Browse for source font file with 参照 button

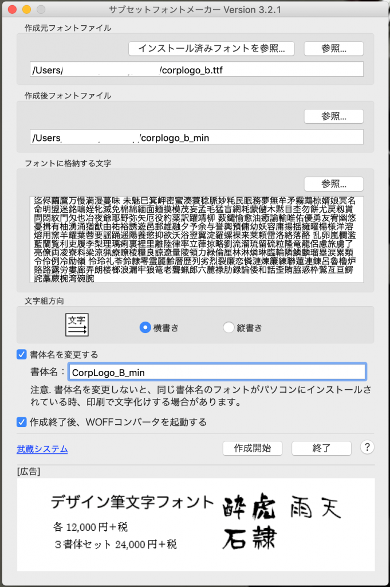point(333,48)
